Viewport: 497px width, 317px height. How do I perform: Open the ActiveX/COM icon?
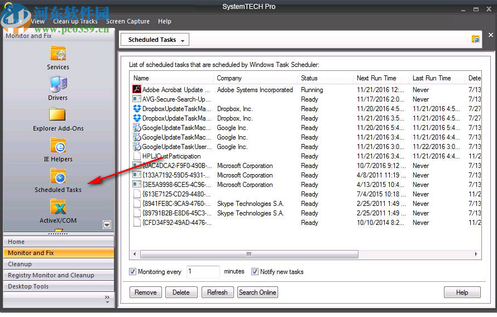click(58, 207)
